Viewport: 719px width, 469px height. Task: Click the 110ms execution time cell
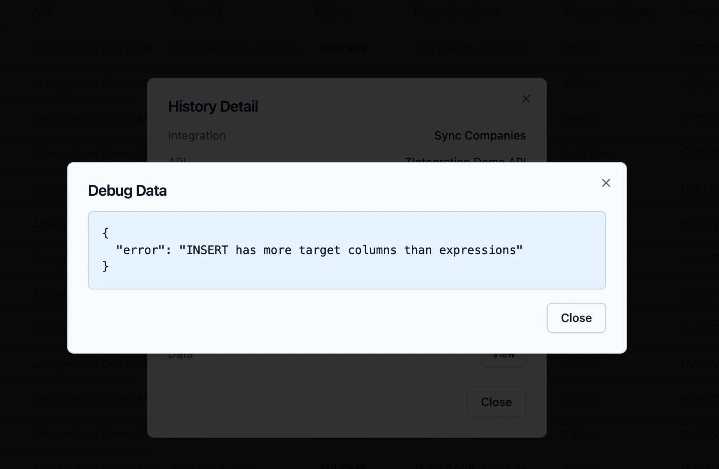pyautogui.click(x=580, y=434)
